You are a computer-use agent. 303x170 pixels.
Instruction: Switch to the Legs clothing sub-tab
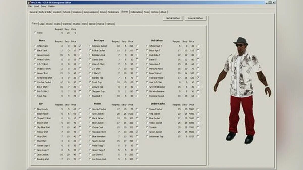click(42, 24)
